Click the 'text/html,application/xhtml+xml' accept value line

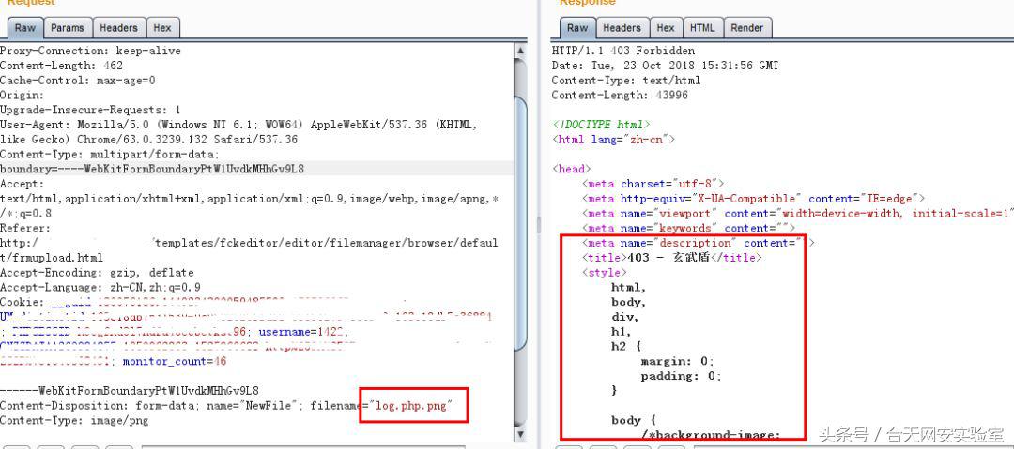click(x=249, y=199)
